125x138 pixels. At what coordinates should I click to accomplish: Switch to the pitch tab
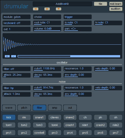(24, 108)
